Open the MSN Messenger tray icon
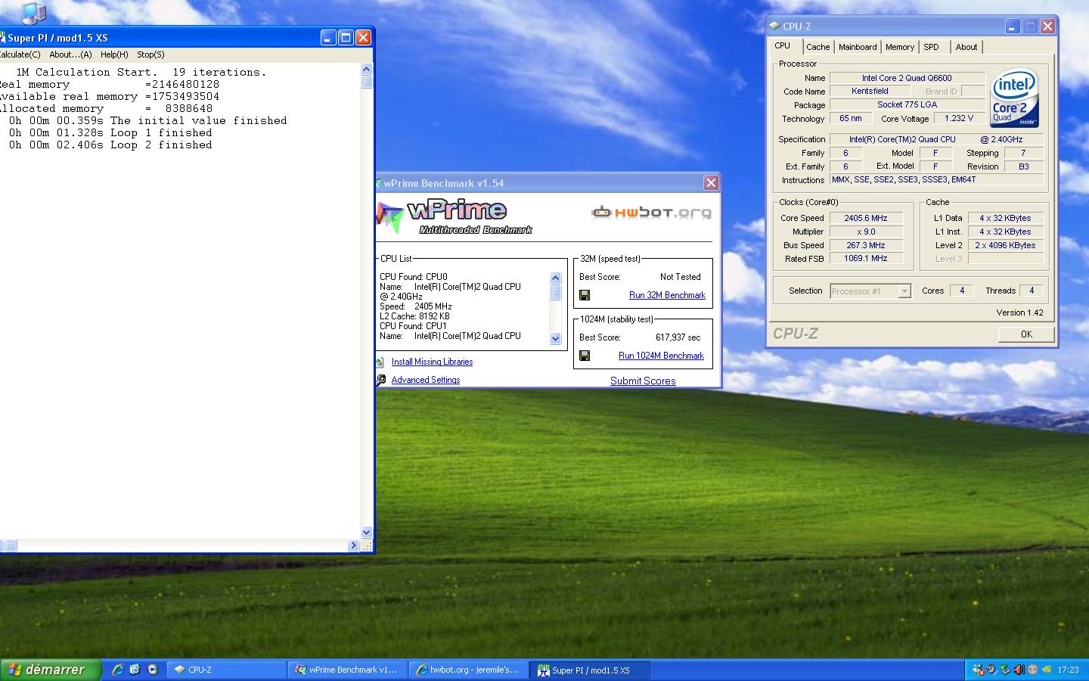This screenshot has width=1089, height=681. point(978,670)
